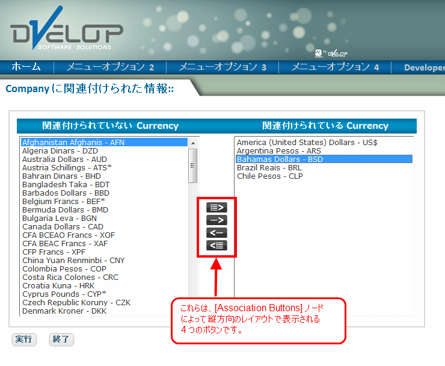The width and height of the screenshot is (445, 366).
Task: Select メニューオプション 3 menu item
Action: click(x=222, y=67)
